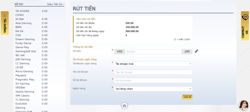Open the Vui lòng chọn bank dropdown
The width and height of the screenshot is (250, 112).
coord(153,89)
